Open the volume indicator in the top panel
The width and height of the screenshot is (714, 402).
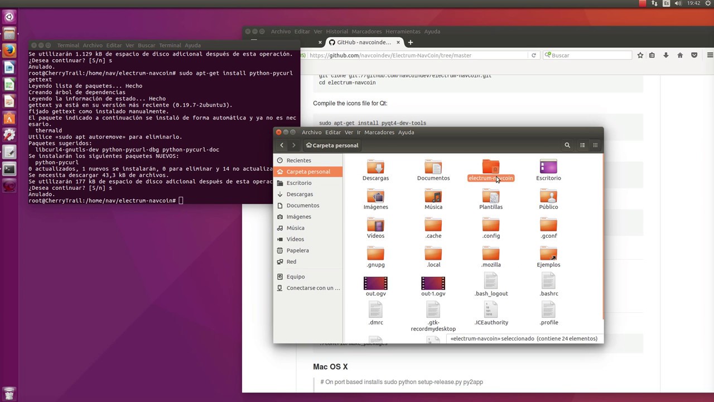pyautogui.click(x=679, y=3)
